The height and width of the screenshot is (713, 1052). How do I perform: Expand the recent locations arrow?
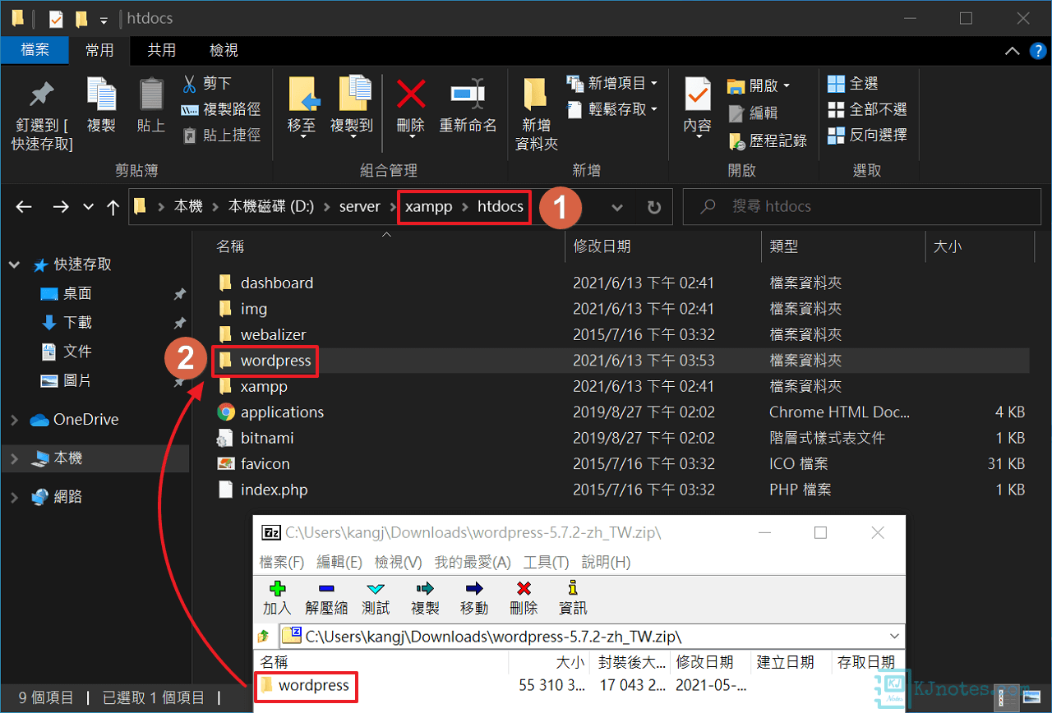click(x=89, y=207)
